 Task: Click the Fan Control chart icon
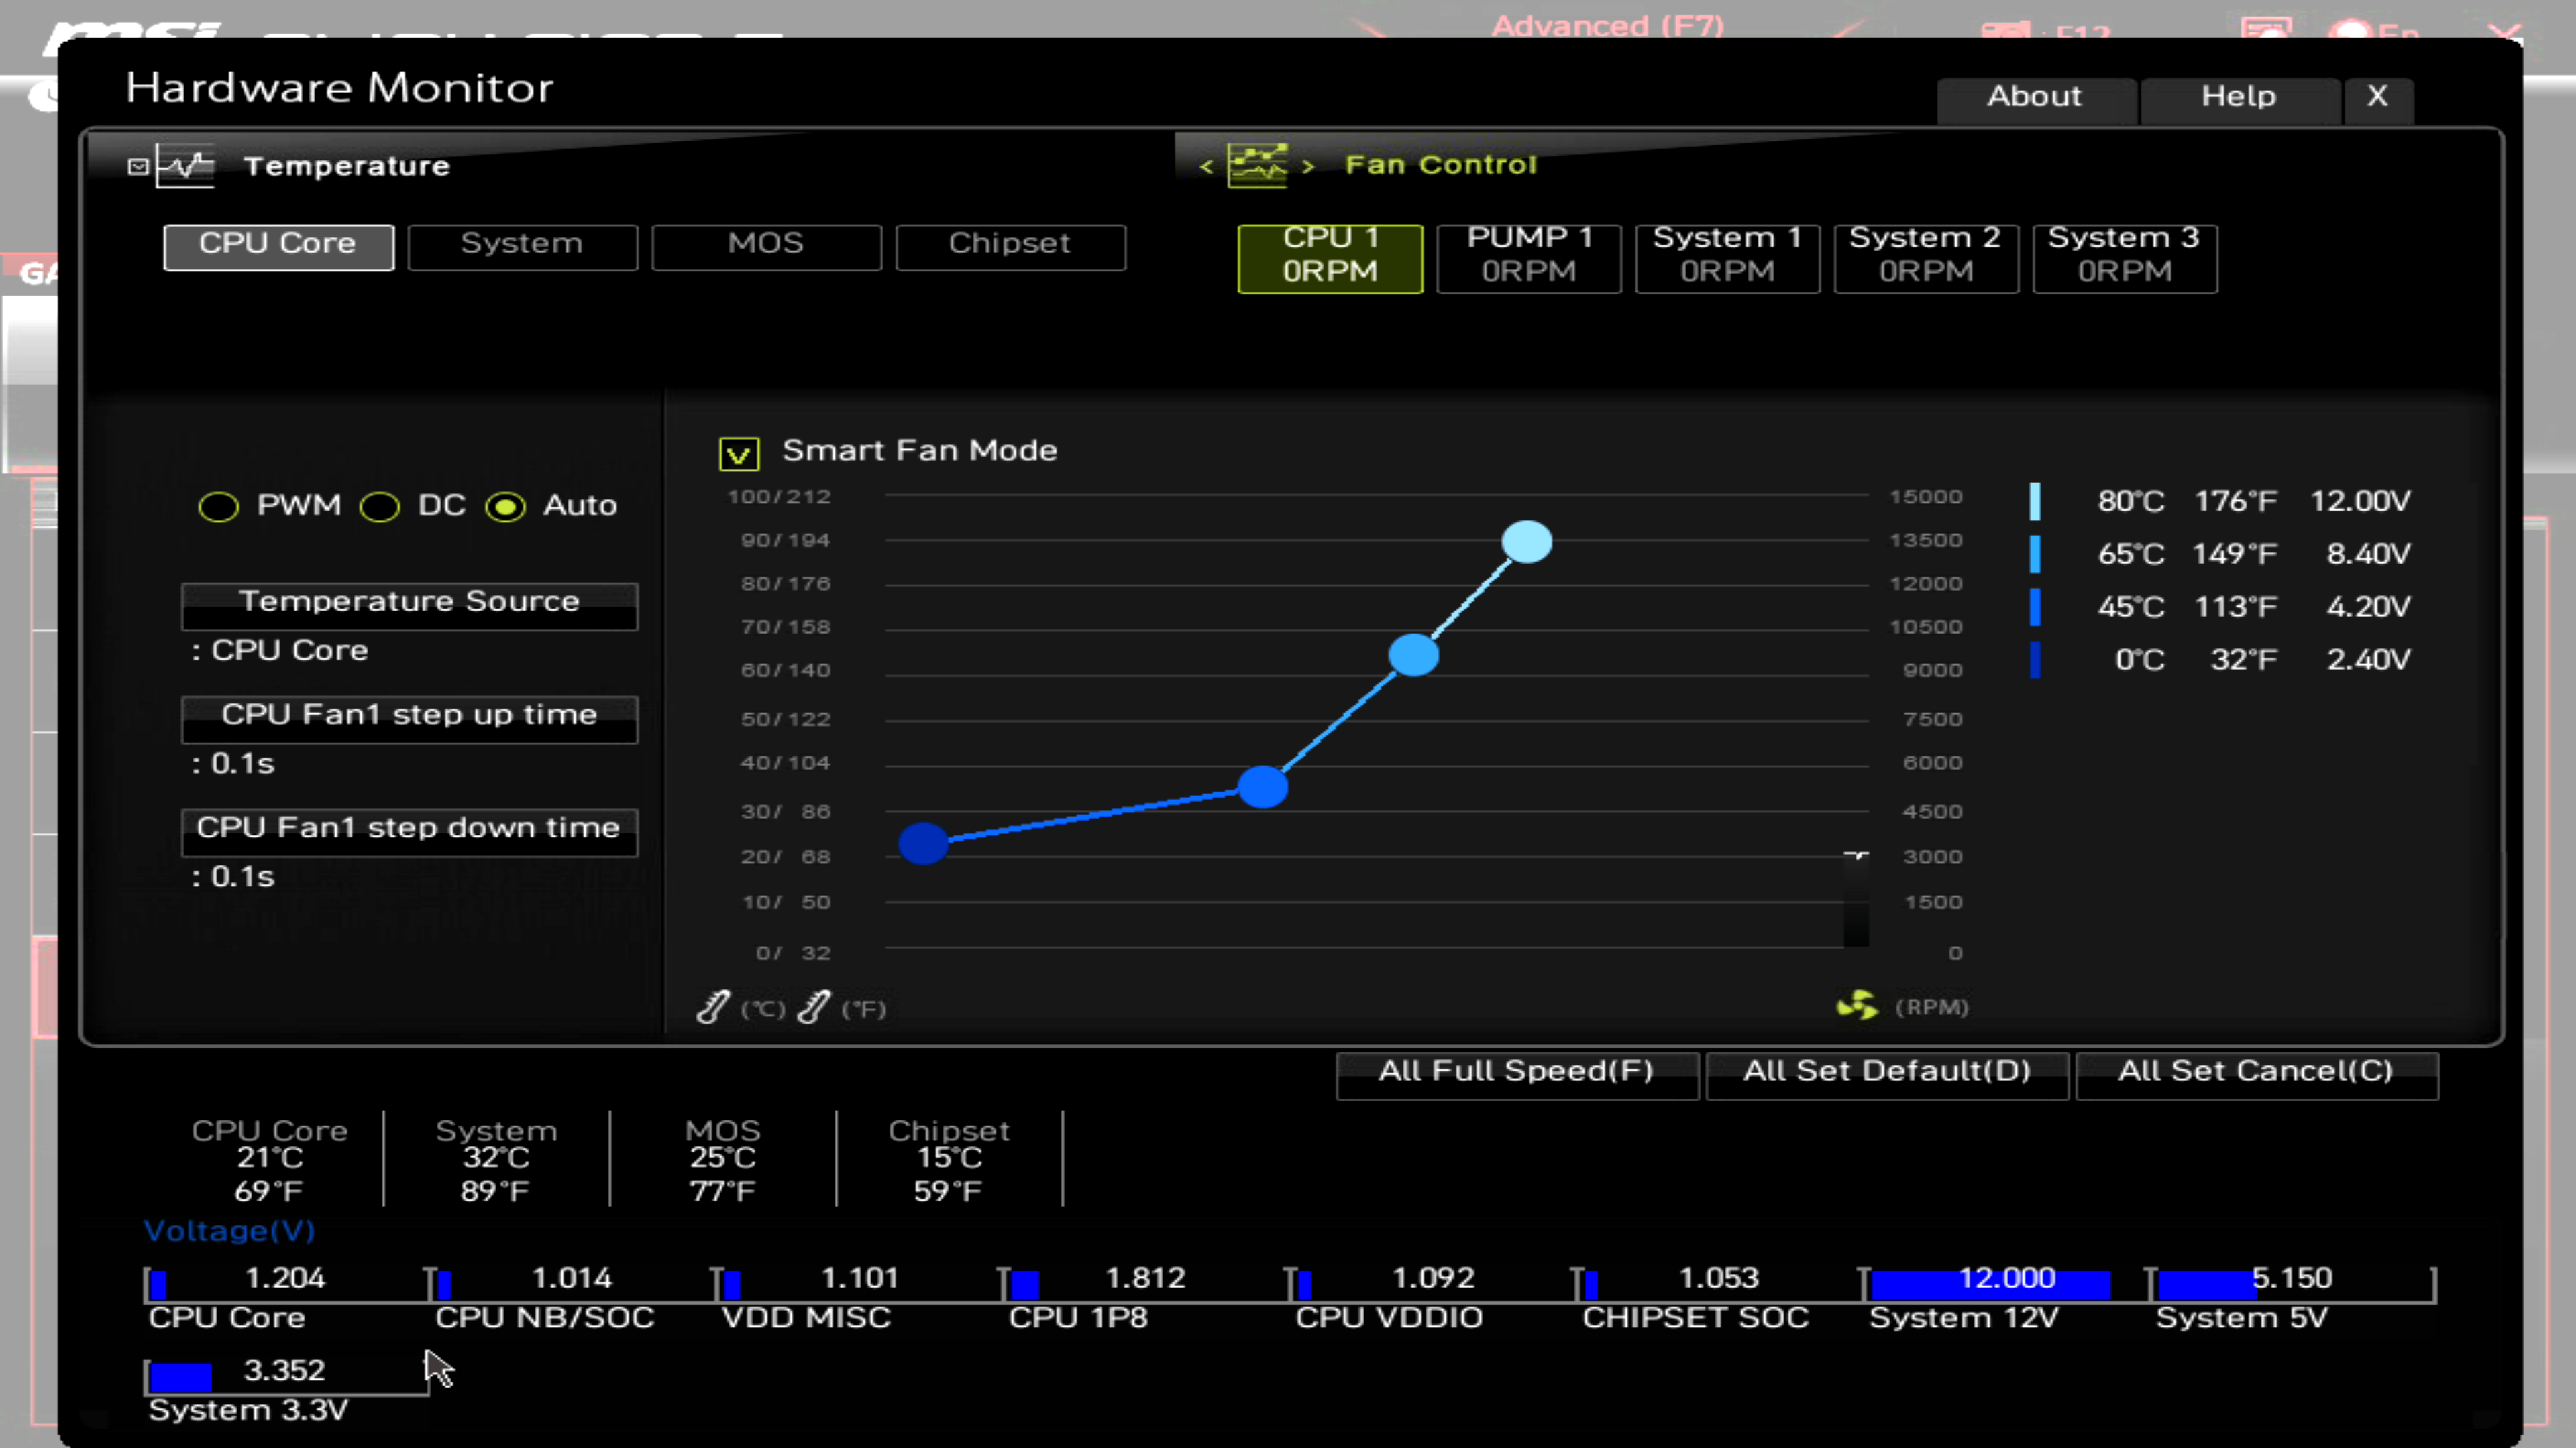coord(1257,165)
